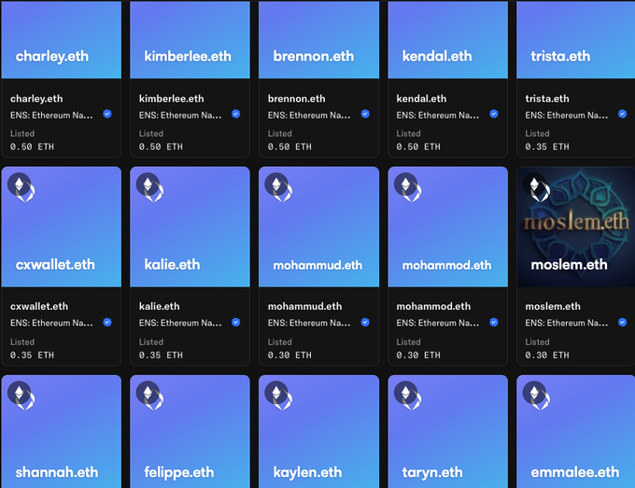Open the trista.eth NFT thumbnail

tap(576, 39)
